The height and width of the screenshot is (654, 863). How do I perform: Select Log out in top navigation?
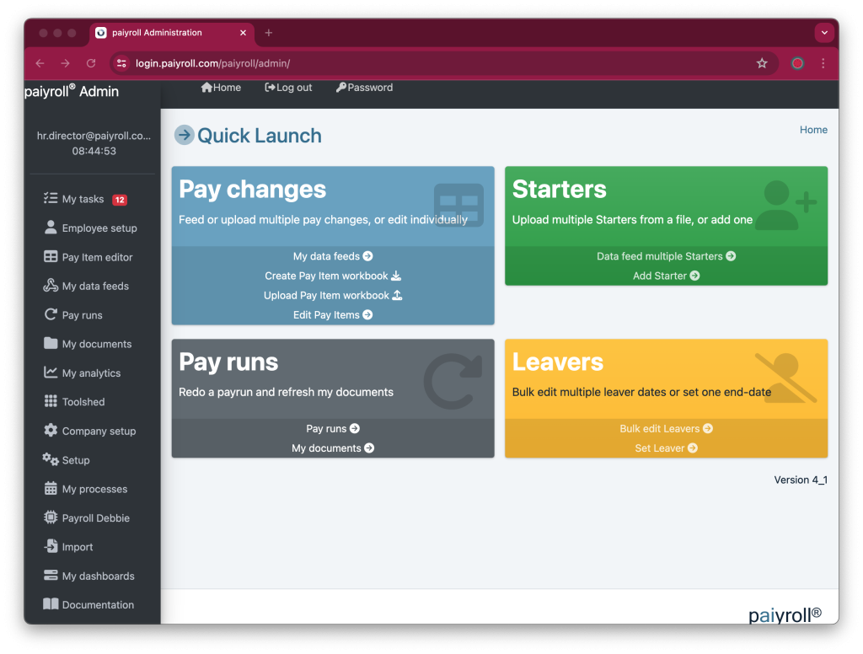click(288, 88)
